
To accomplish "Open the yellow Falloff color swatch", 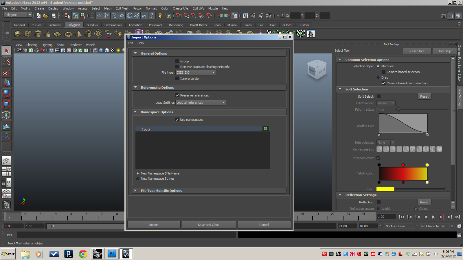I will coord(385,189).
